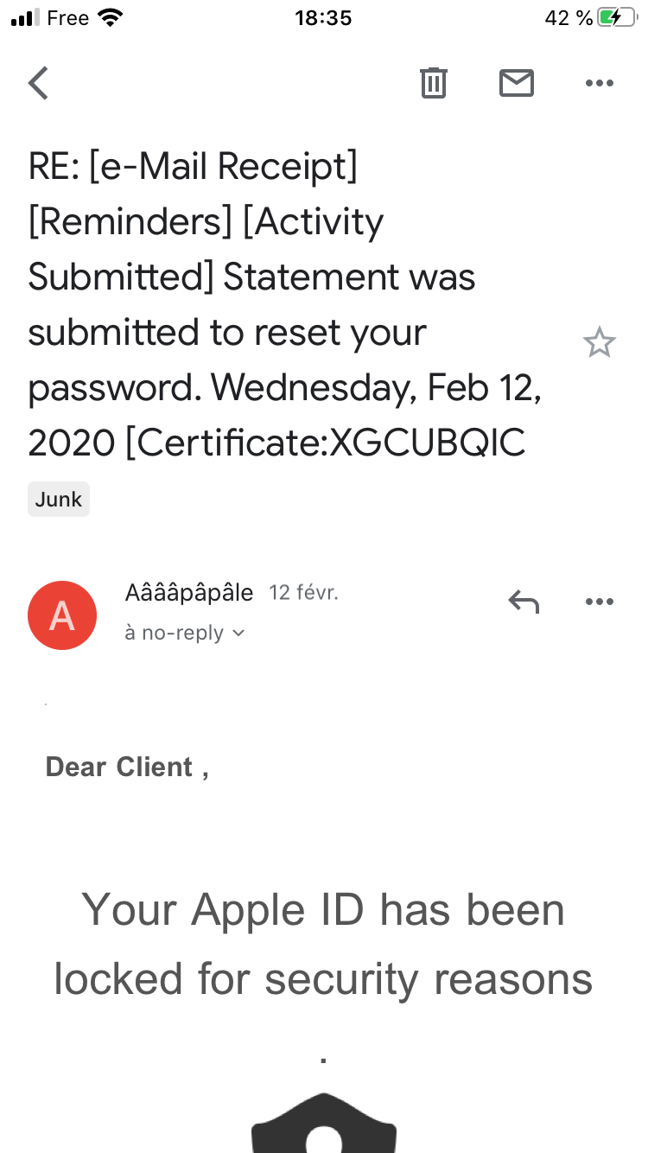
Task: Mark email as unread via envelope icon
Action: (x=516, y=83)
